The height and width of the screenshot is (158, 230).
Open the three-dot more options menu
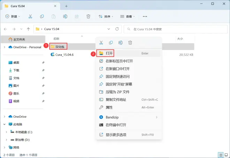[145, 16]
